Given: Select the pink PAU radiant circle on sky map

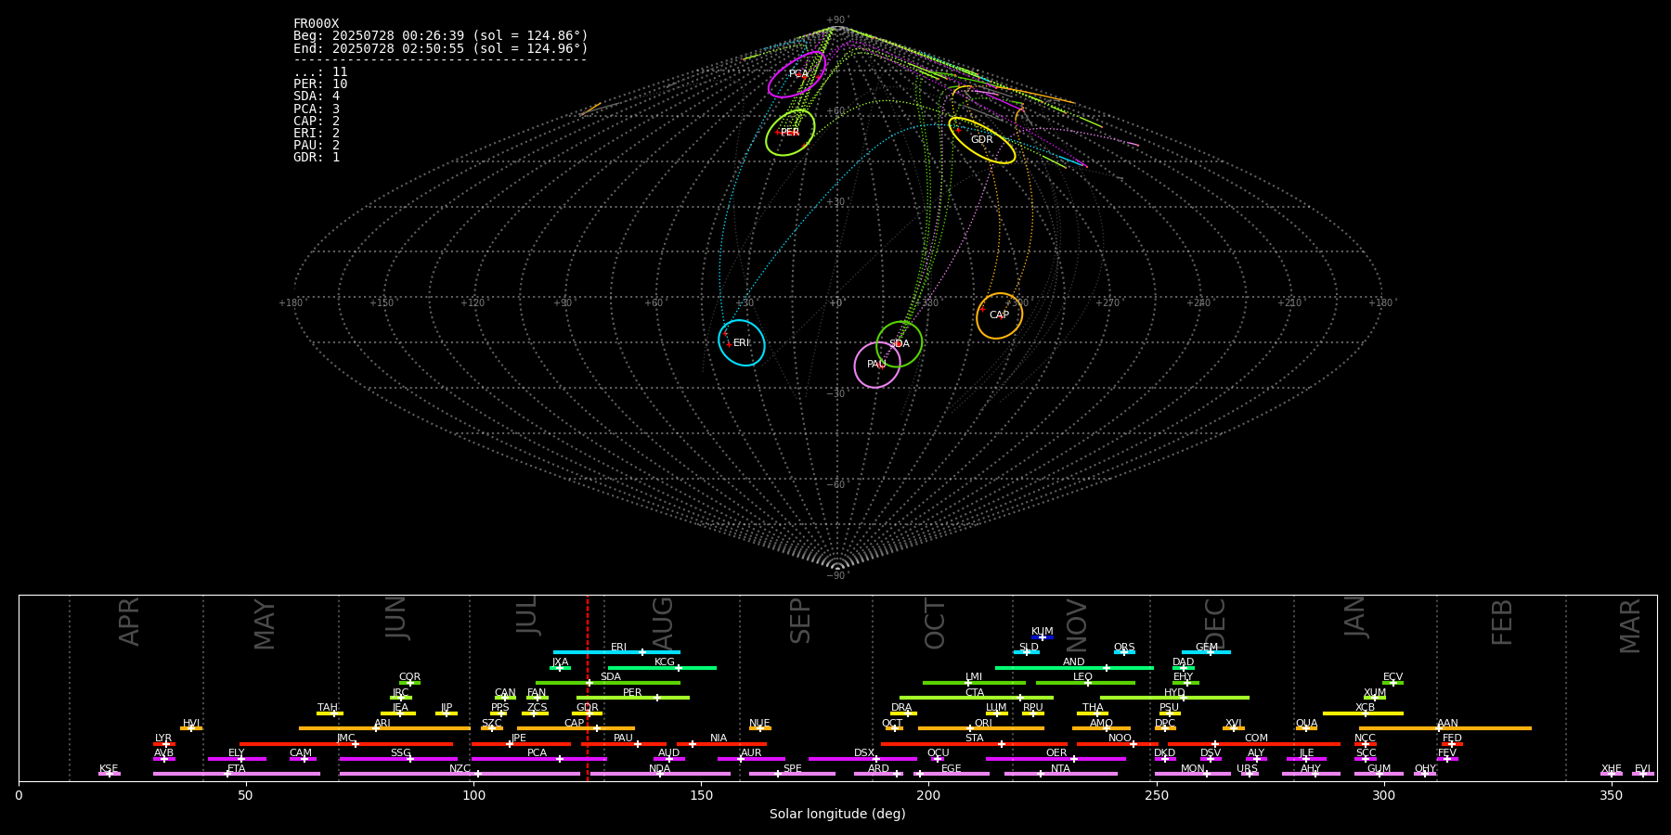Looking at the screenshot, I should [877, 365].
